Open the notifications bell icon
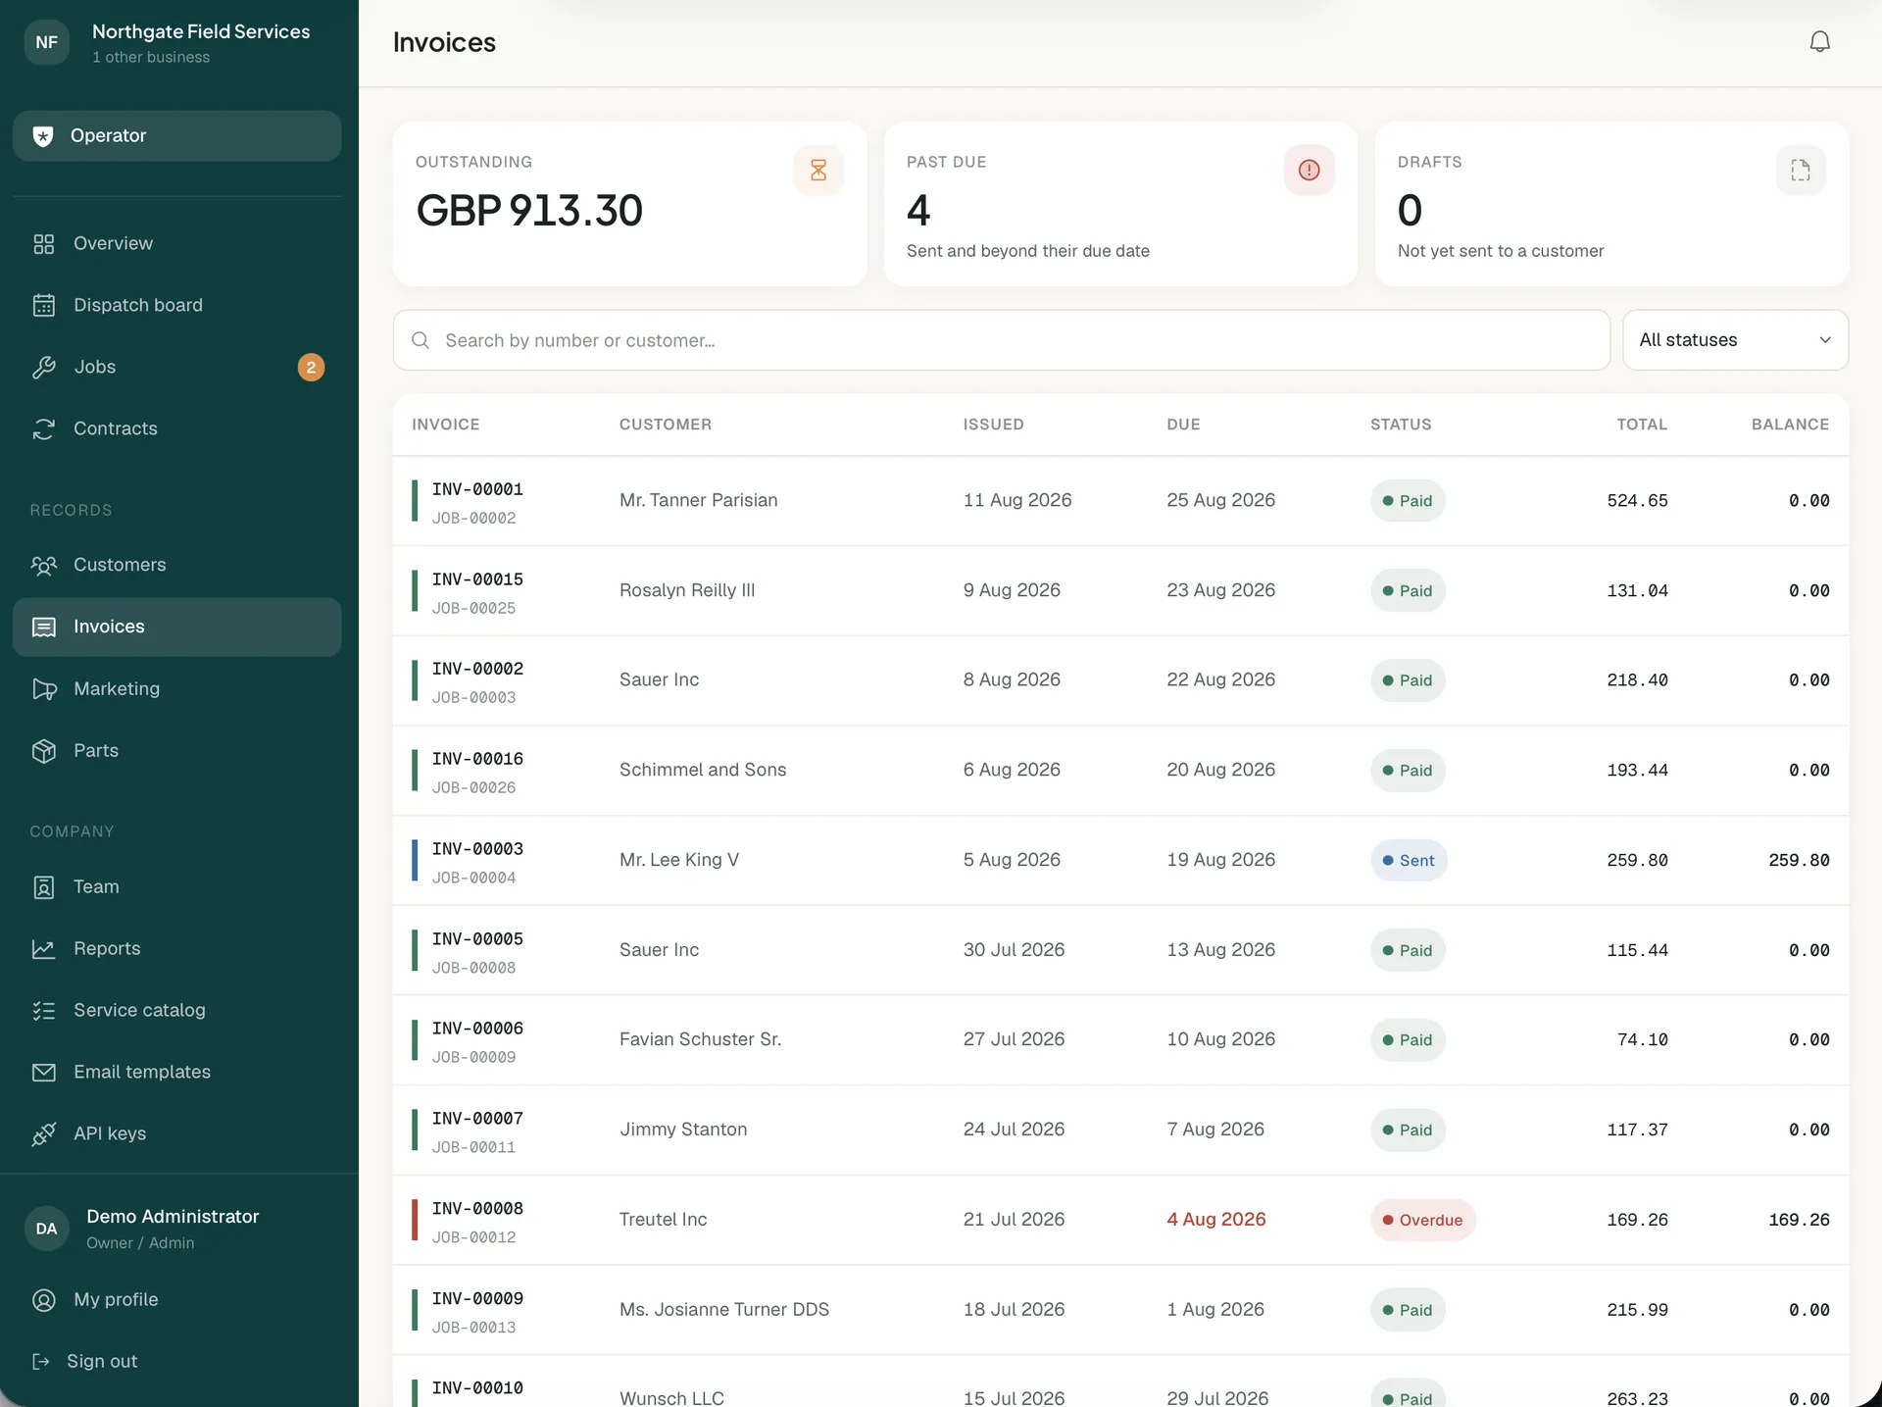Image resolution: width=1882 pixels, height=1407 pixels. pyautogui.click(x=1819, y=42)
